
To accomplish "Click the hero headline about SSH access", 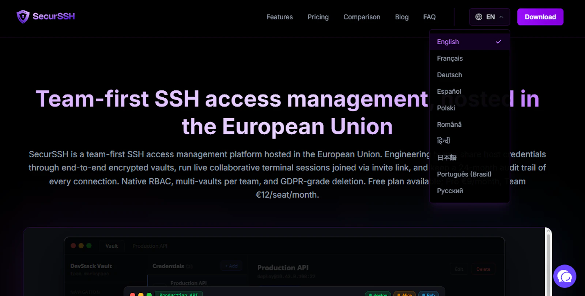I will coord(287,113).
